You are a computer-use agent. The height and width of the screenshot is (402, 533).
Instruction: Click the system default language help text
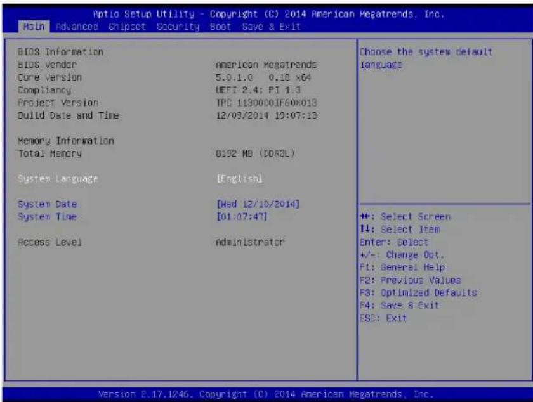tap(426, 58)
